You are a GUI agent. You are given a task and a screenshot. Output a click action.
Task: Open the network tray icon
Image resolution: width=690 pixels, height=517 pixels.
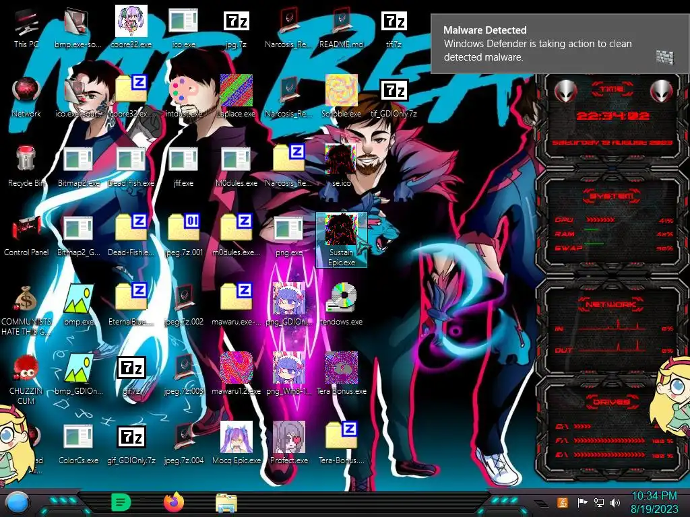[x=599, y=503]
